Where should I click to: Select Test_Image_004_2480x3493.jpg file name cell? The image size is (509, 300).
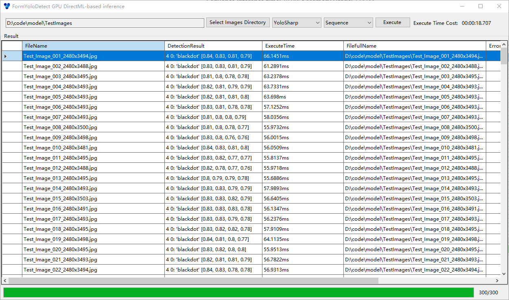coord(93,87)
